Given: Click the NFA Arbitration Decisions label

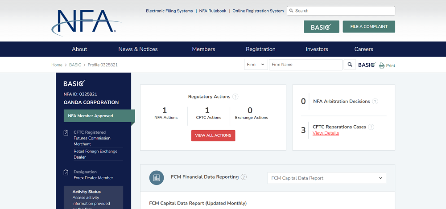Looking at the screenshot, I should click(x=342, y=101).
